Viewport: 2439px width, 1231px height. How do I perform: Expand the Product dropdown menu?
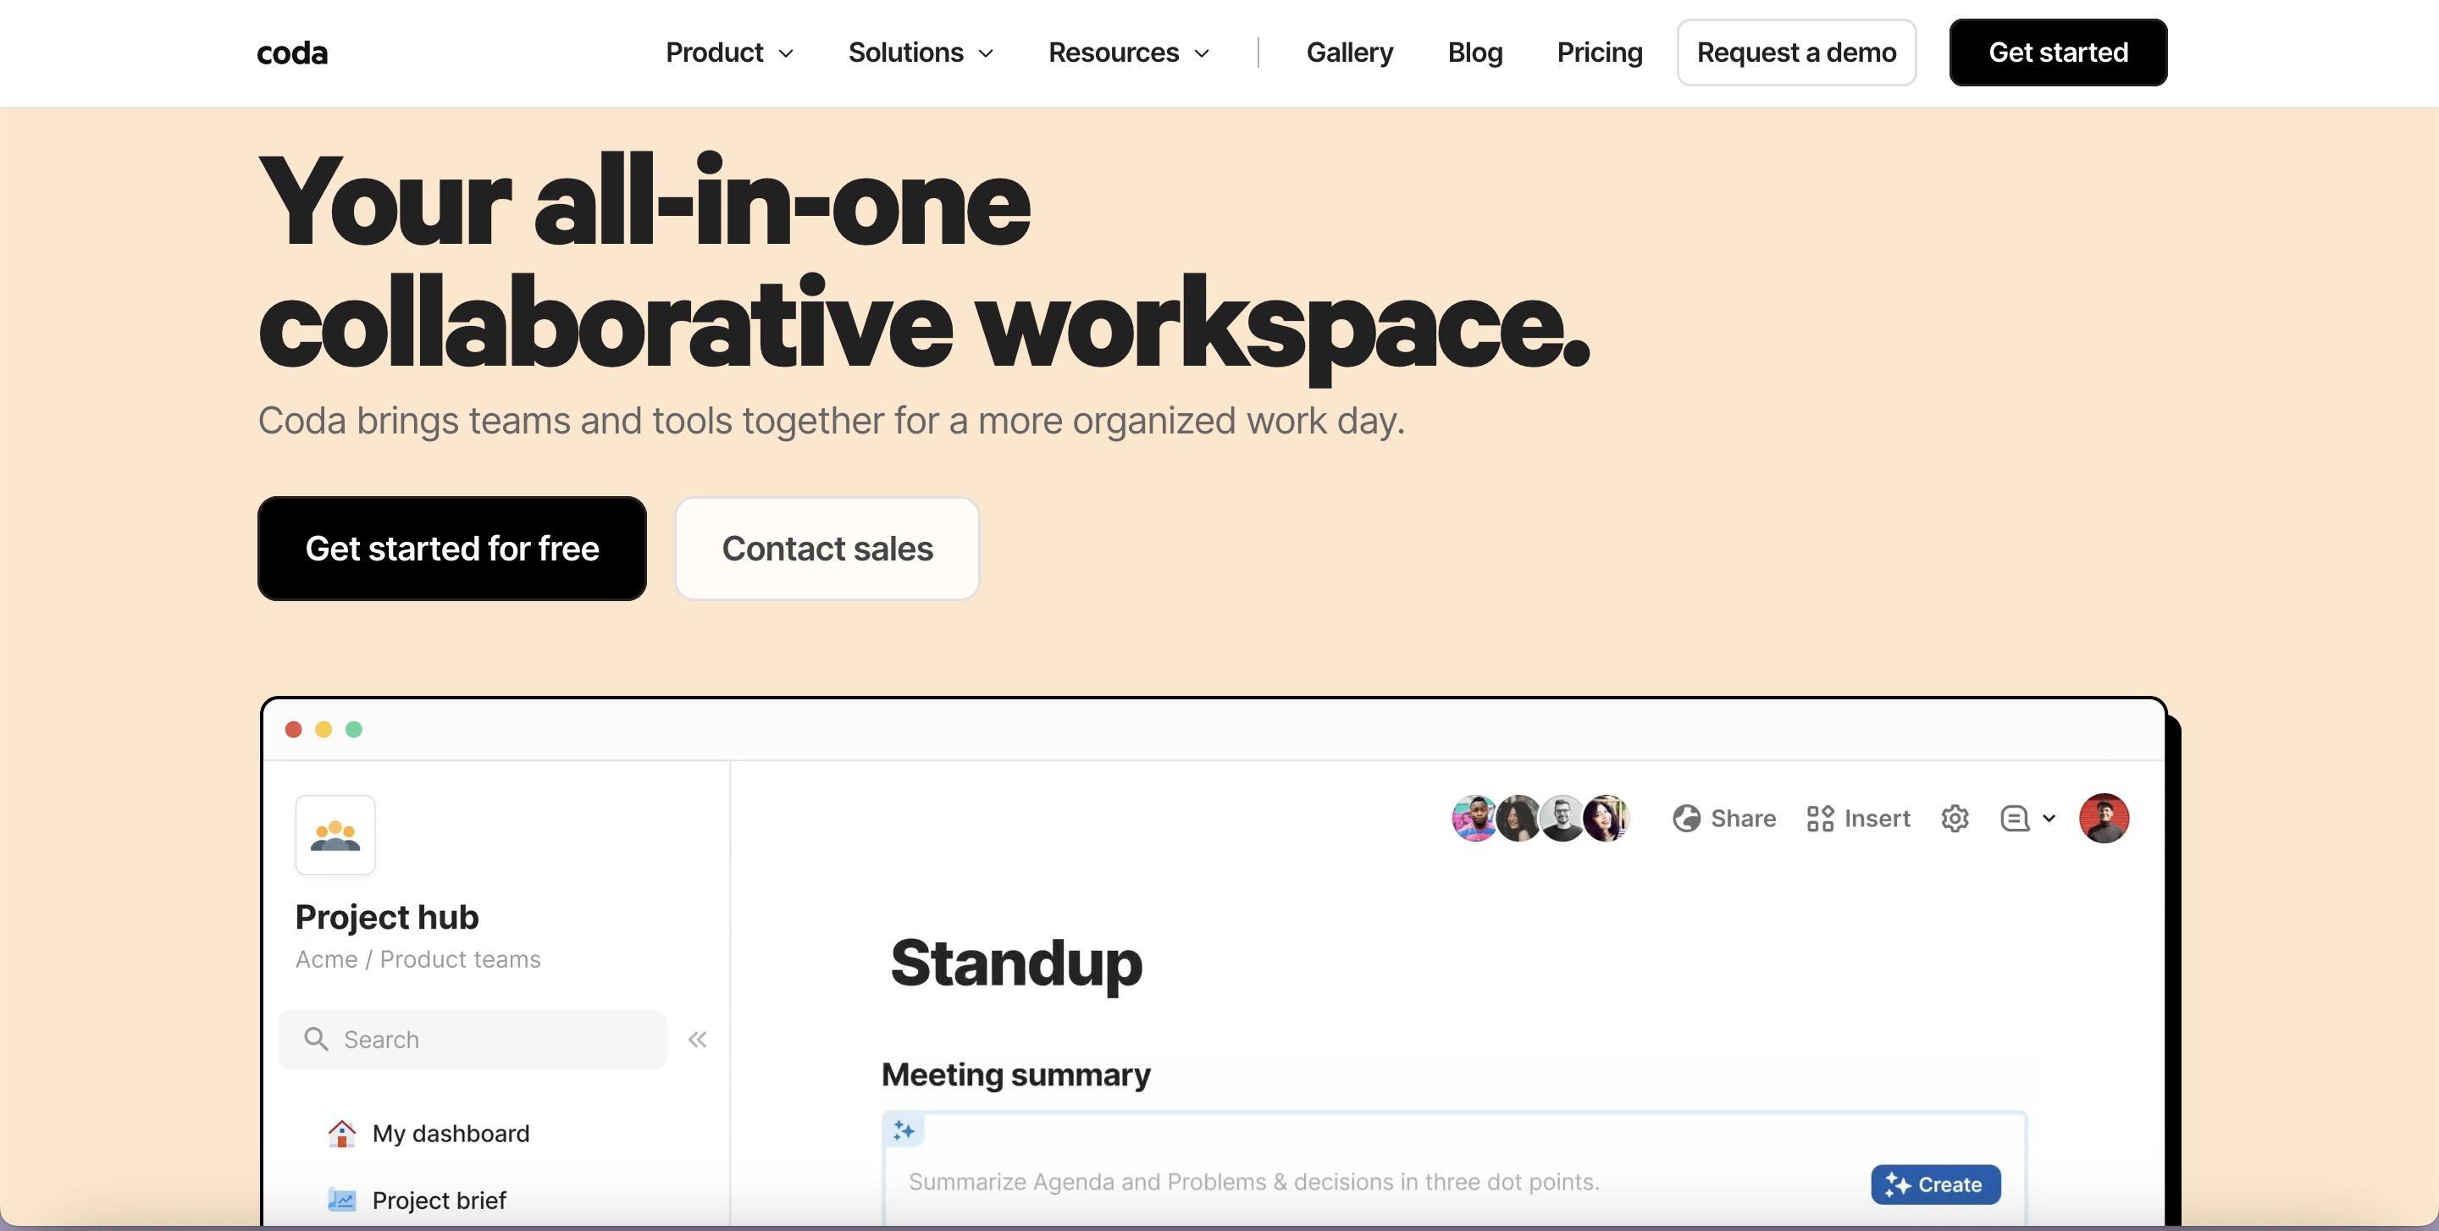click(x=729, y=53)
